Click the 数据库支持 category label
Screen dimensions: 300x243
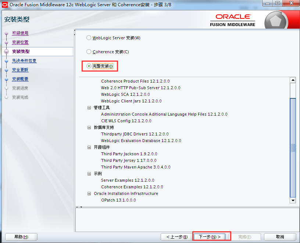tap(104, 128)
